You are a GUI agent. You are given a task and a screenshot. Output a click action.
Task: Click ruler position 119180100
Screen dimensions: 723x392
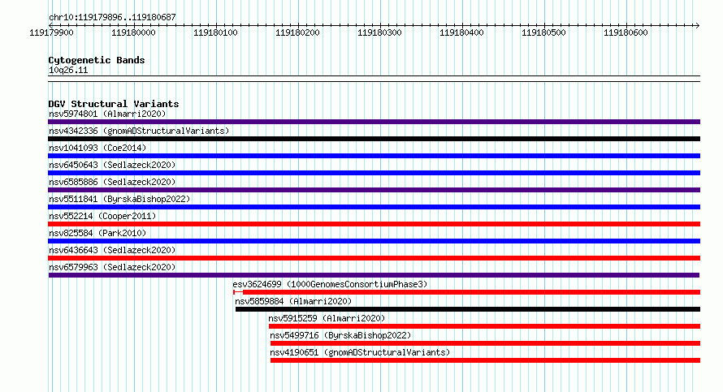[215, 32]
